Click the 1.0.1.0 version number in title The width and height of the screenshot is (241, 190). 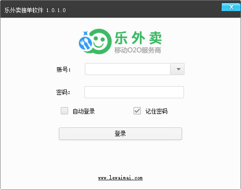pyautogui.click(x=56, y=10)
